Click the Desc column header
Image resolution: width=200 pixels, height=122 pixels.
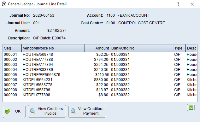pyautogui.click(x=191, y=48)
